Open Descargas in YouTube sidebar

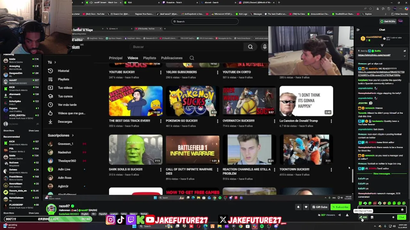point(65,122)
